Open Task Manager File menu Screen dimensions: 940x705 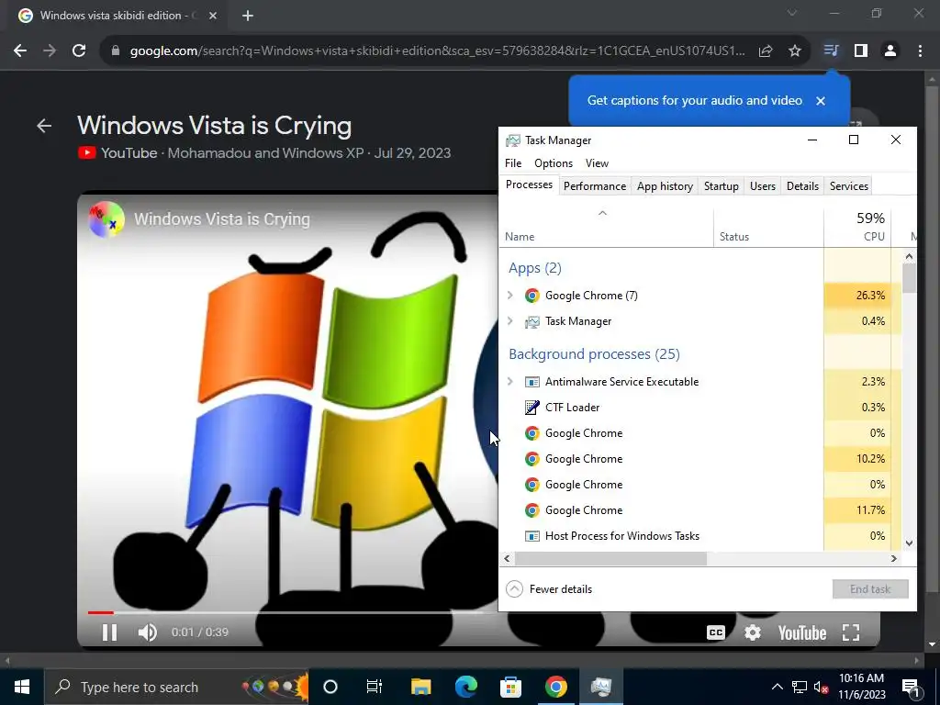click(x=513, y=163)
